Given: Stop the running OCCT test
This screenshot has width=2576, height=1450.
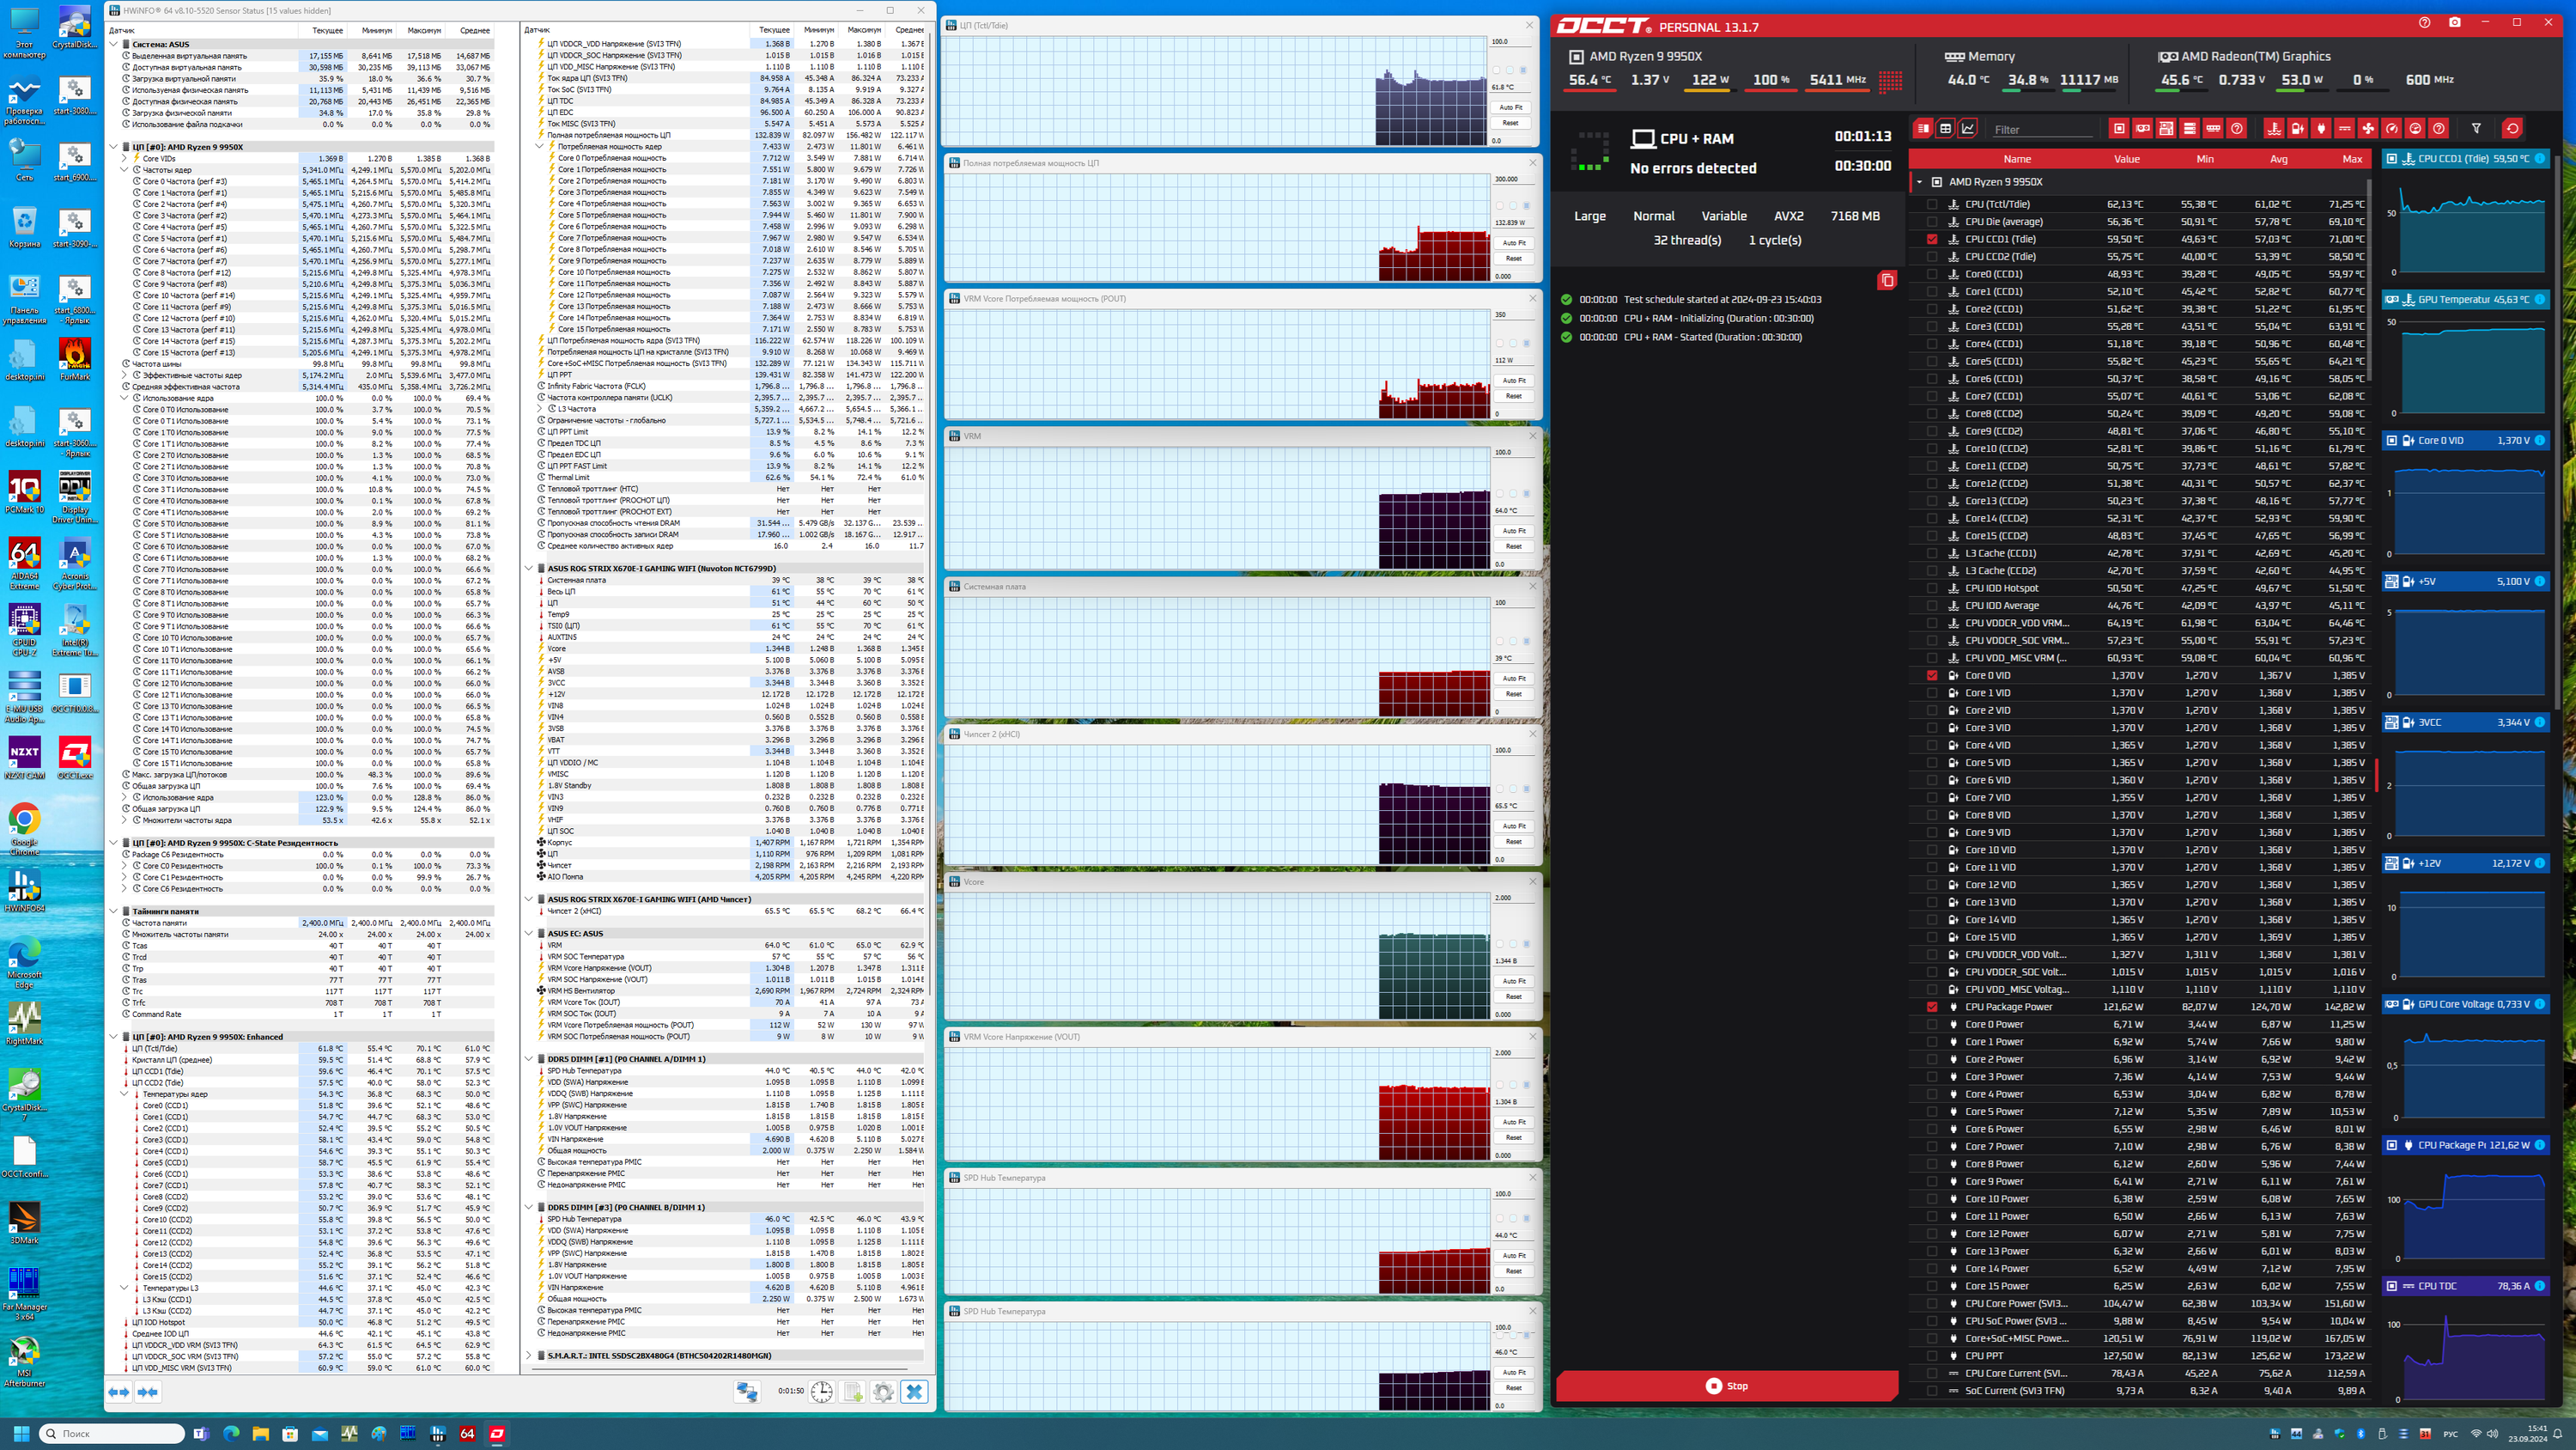Looking at the screenshot, I should [x=1726, y=1386].
